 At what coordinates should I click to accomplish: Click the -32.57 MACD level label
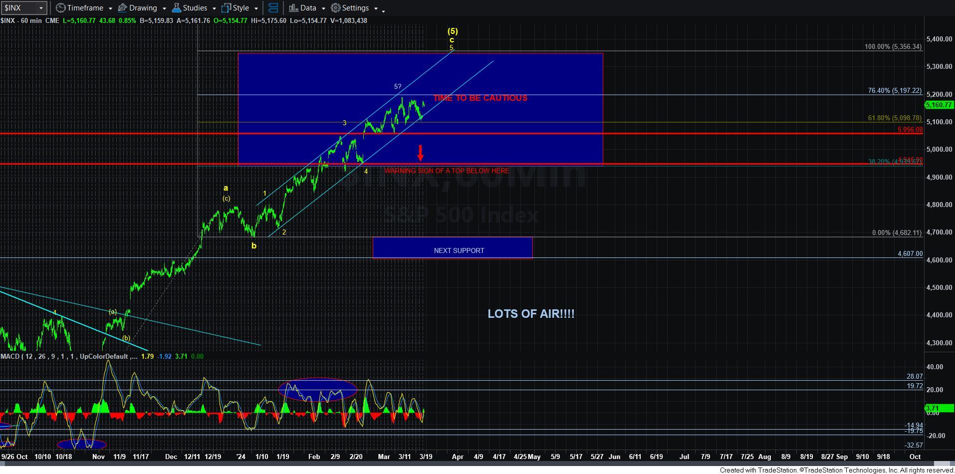tap(914, 445)
